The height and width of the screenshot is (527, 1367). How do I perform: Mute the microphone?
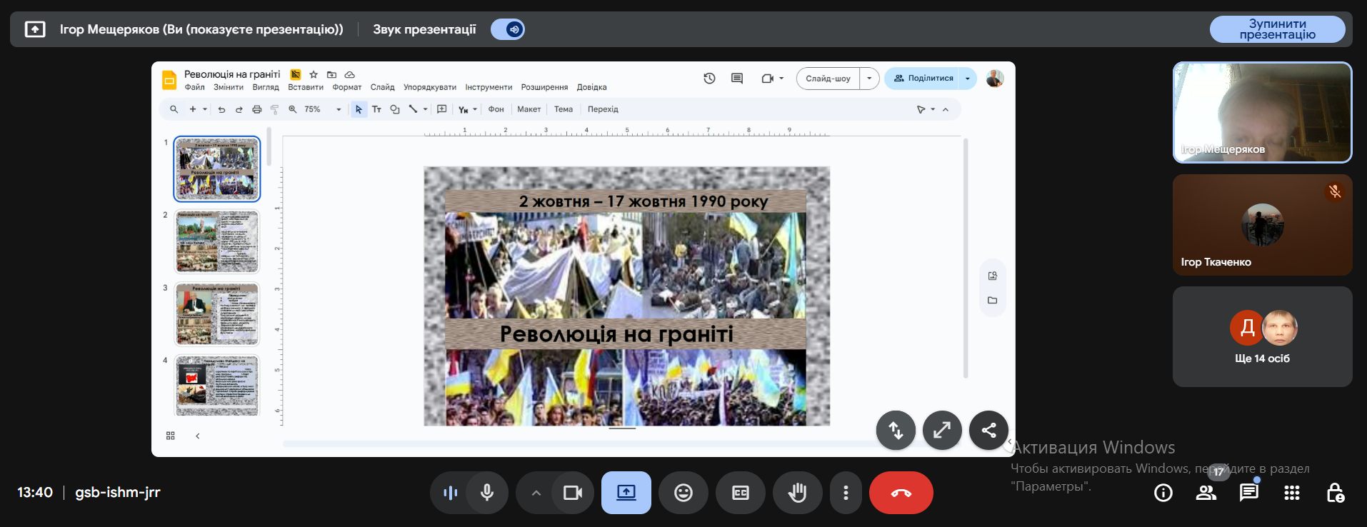[487, 493]
